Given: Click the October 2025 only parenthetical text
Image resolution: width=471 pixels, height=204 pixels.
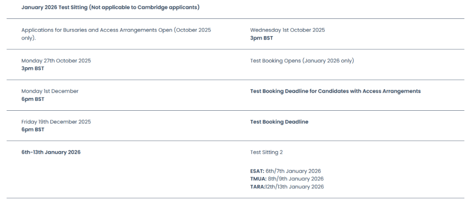Looking at the screenshot, I should click(116, 34).
